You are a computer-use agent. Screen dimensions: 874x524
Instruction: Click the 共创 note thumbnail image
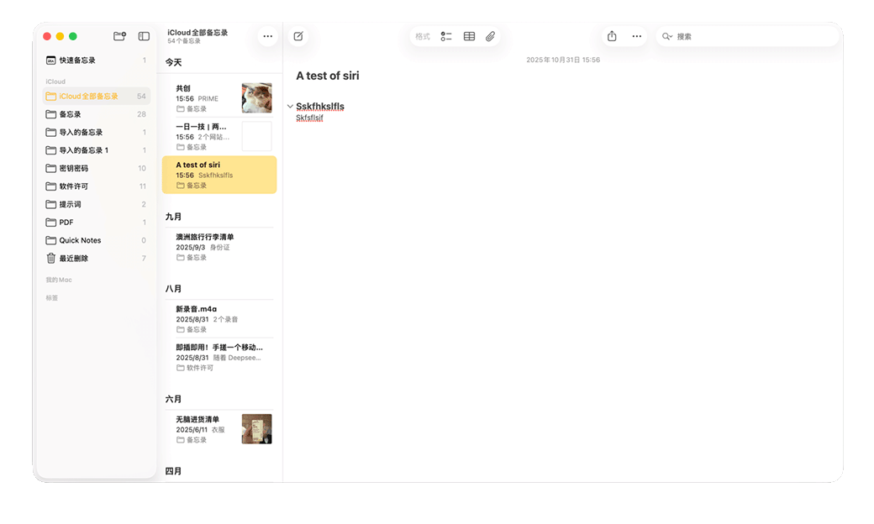pyautogui.click(x=256, y=98)
